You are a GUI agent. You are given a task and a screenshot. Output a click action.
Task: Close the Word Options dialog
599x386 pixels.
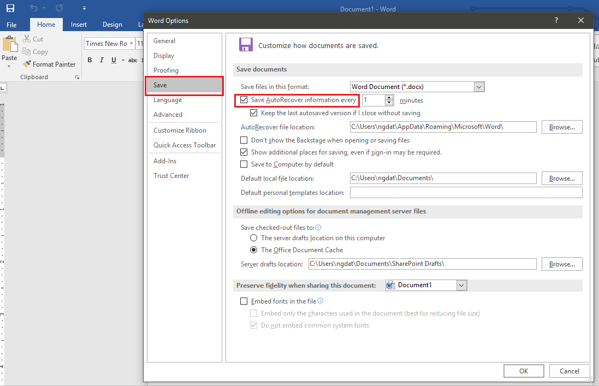coord(581,21)
